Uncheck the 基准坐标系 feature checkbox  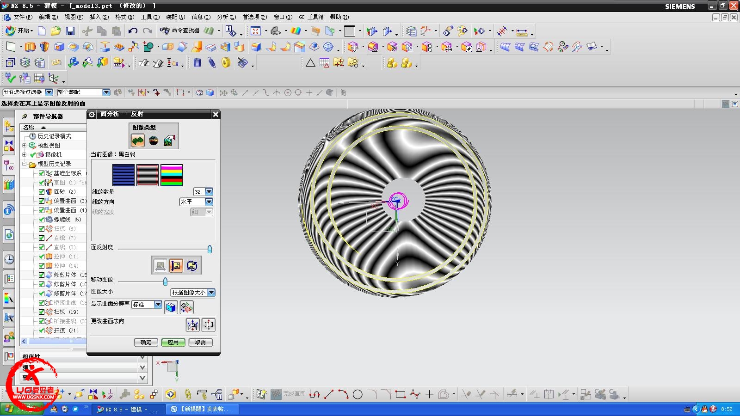[42, 173]
